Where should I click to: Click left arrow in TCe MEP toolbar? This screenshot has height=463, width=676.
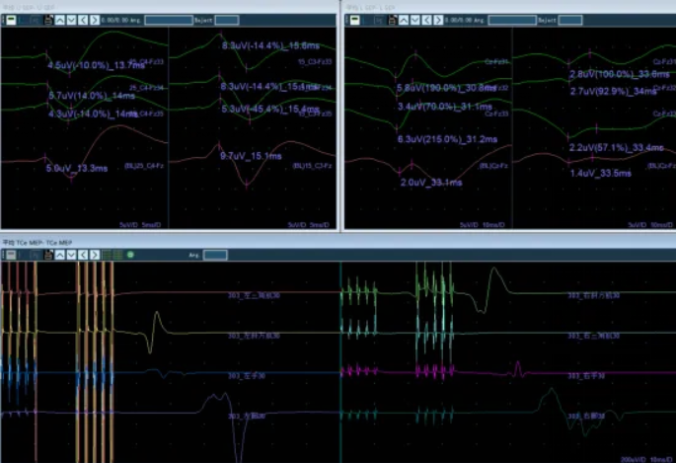coord(83,255)
